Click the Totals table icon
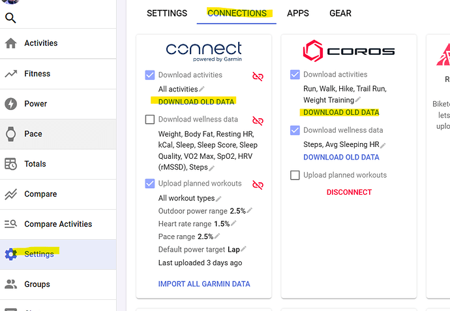The image size is (450, 311). click(x=11, y=164)
